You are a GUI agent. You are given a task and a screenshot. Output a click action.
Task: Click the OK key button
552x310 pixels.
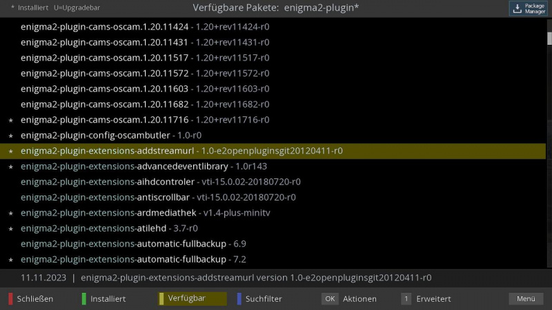tap(330, 299)
